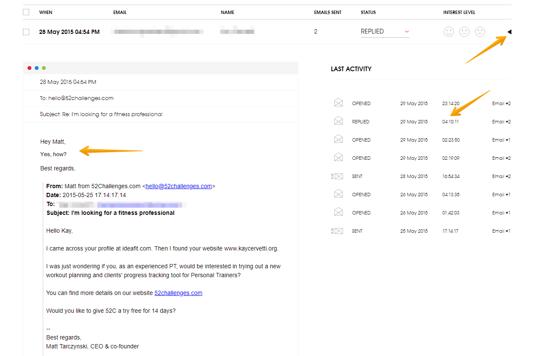The width and height of the screenshot is (533, 356).
Task: Sort by the WHEN column header
Action: 46,12
